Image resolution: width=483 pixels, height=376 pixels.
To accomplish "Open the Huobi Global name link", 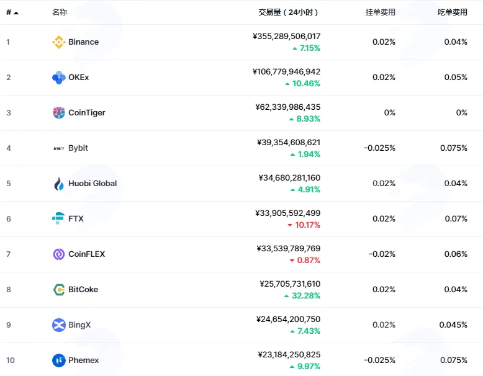I will coord(93,184).
